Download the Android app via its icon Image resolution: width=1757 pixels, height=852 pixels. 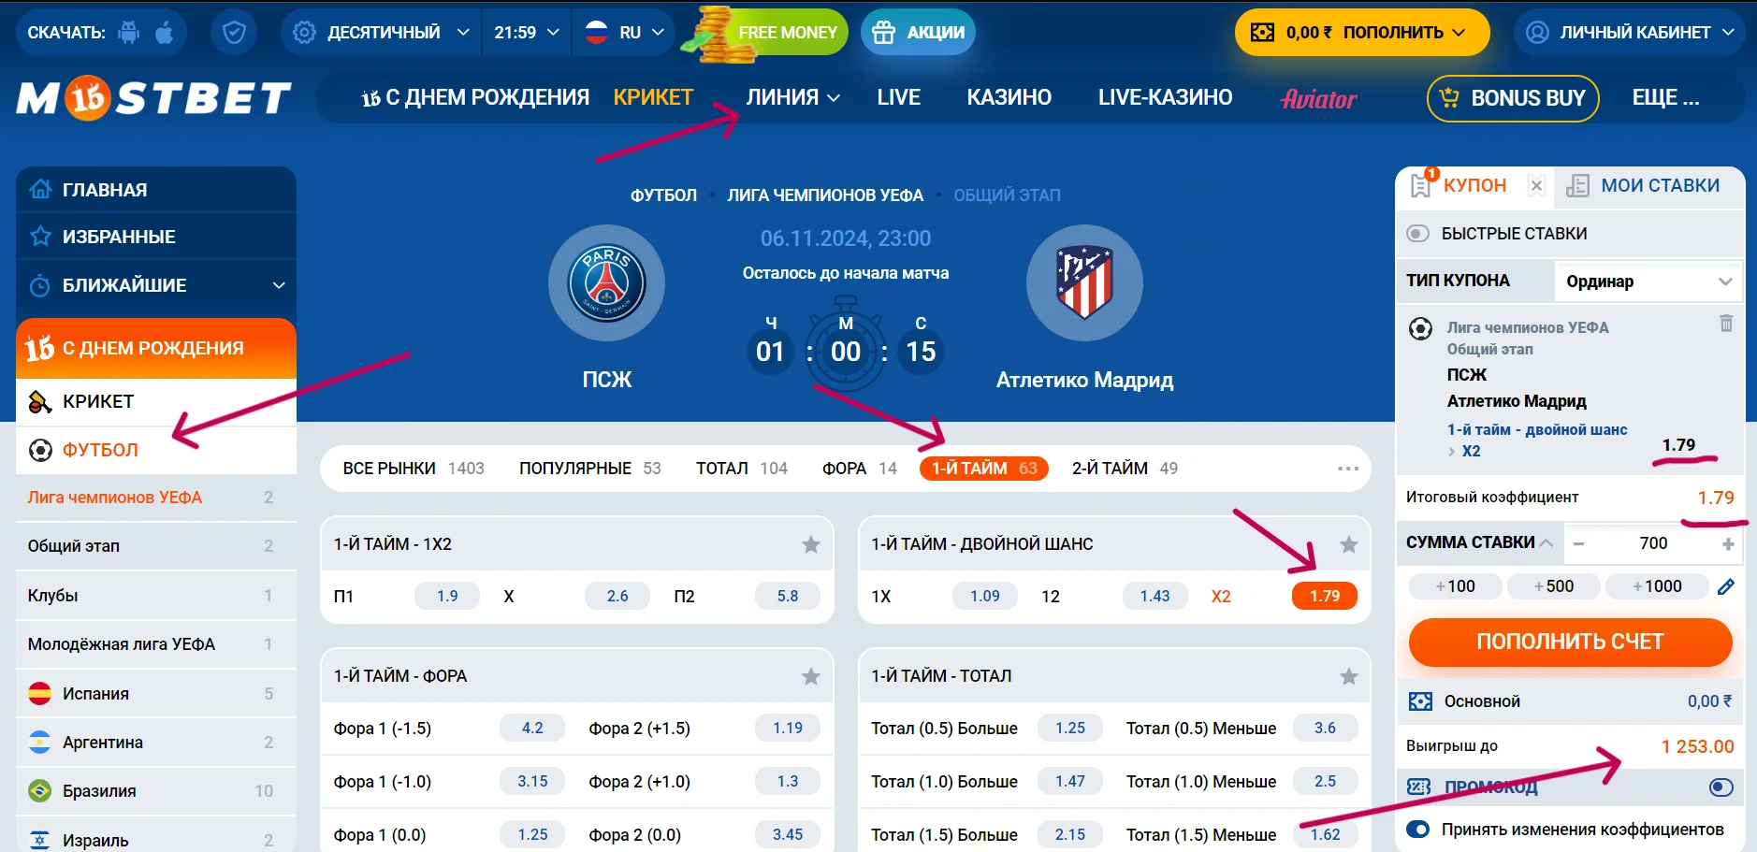tap(129, 33)
